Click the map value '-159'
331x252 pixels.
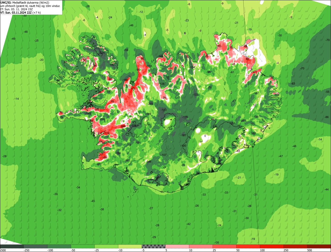pos(103,119)
